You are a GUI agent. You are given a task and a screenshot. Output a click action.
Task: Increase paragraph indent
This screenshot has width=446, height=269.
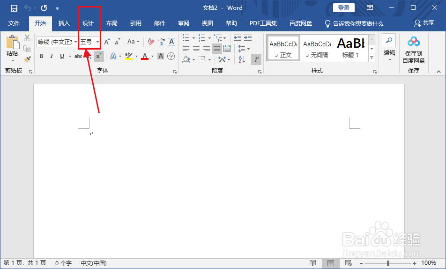(248, 37)
